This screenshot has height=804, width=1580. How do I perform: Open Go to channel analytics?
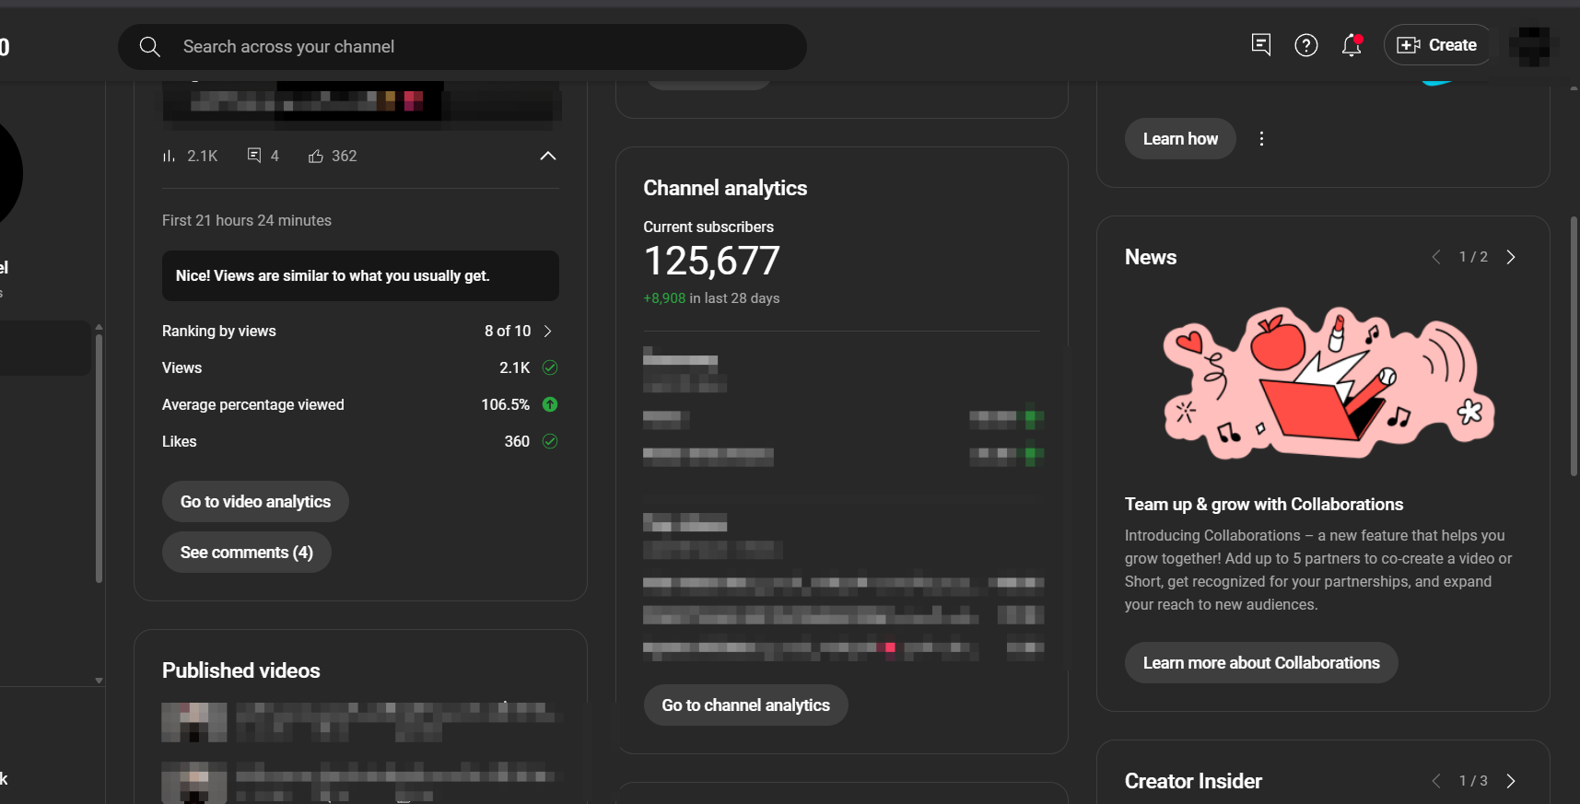pyautogui.click(x=745, y=705)
